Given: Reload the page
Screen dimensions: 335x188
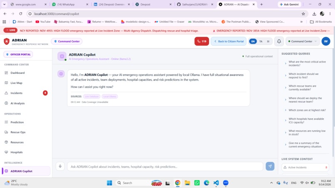Looking at the screenshot, I should [x=20, y=14].
